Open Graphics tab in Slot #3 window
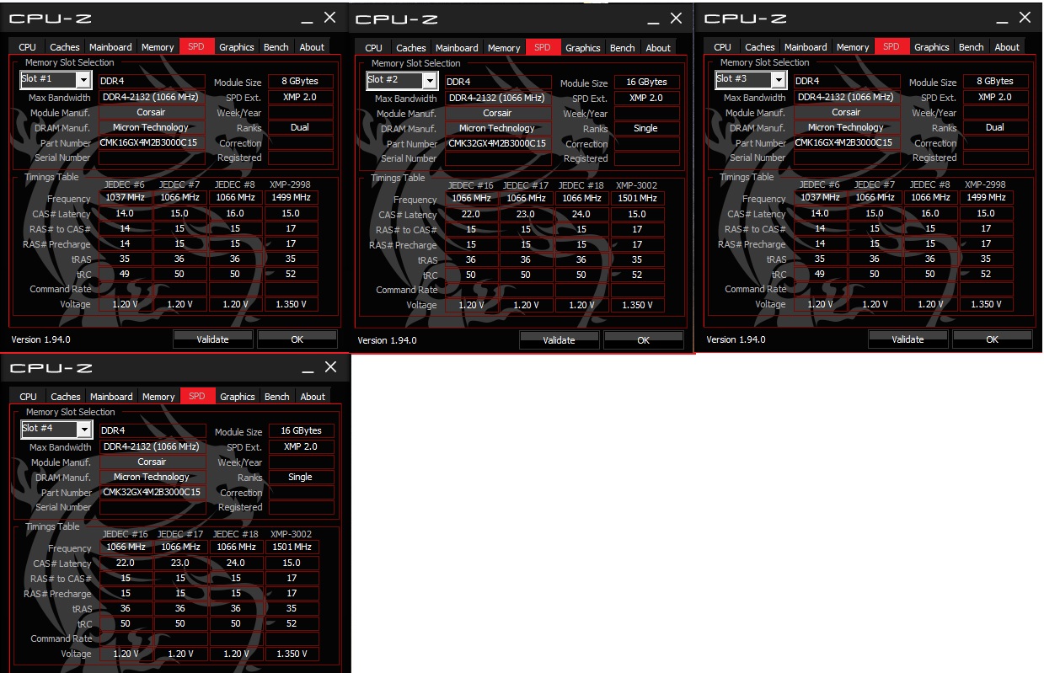Screen dimensions: 1044x673 point(932,47)
